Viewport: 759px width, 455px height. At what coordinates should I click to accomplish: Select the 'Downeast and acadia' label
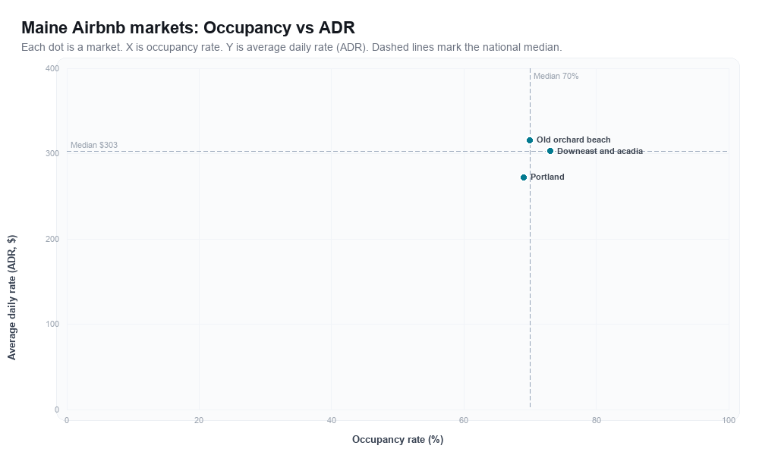(600, 152)
